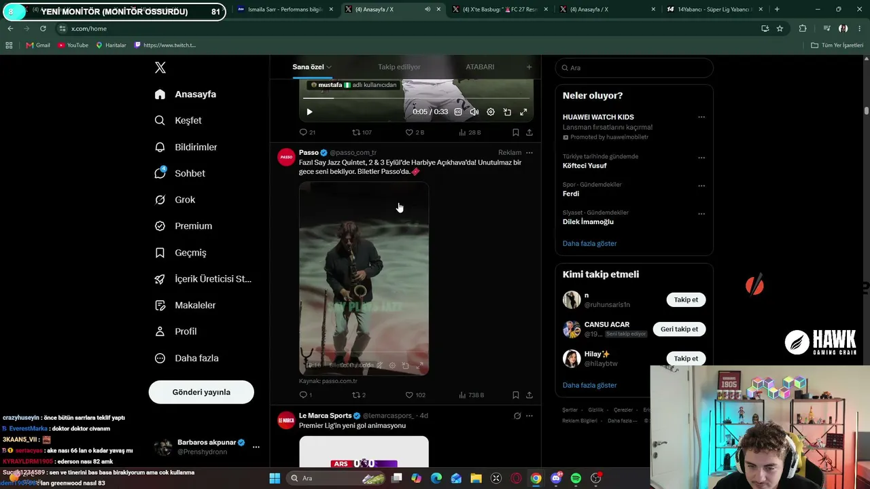Open the Tüm Yer İşaretleri folder
The height and width of the screenshot is (489, 870).
coord(837,46)
